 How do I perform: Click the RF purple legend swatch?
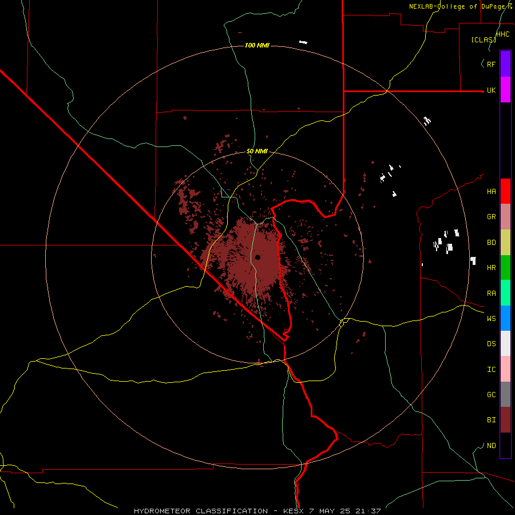click(x=505, y=64)
